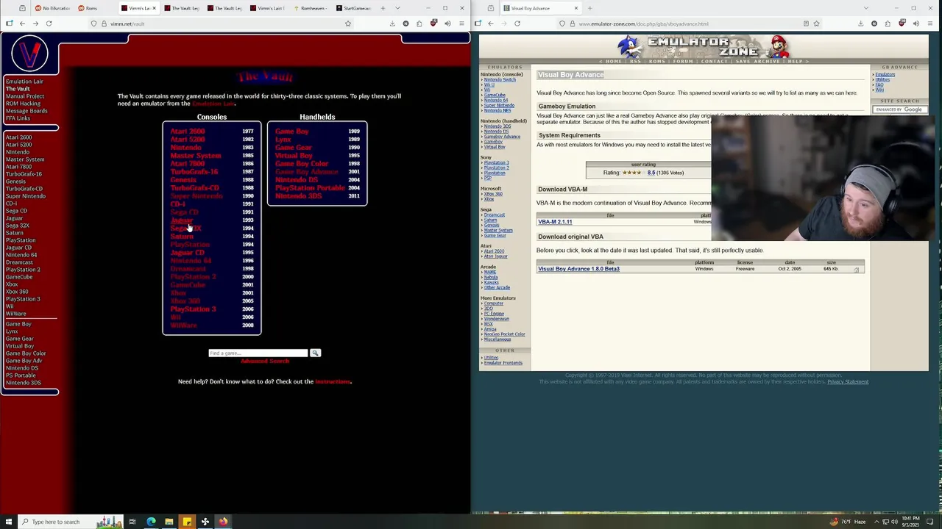This screenshot has width=942, height=529.
Task: Reload the Emulator Zone page in right browser
Action: point(517,24)
